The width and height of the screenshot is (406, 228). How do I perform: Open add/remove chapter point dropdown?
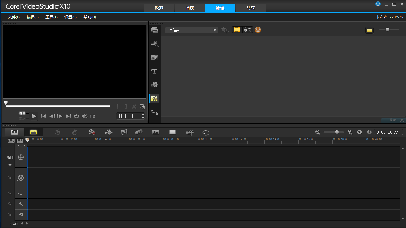21,145
